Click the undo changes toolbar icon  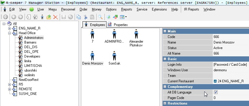tap(70, 17)
